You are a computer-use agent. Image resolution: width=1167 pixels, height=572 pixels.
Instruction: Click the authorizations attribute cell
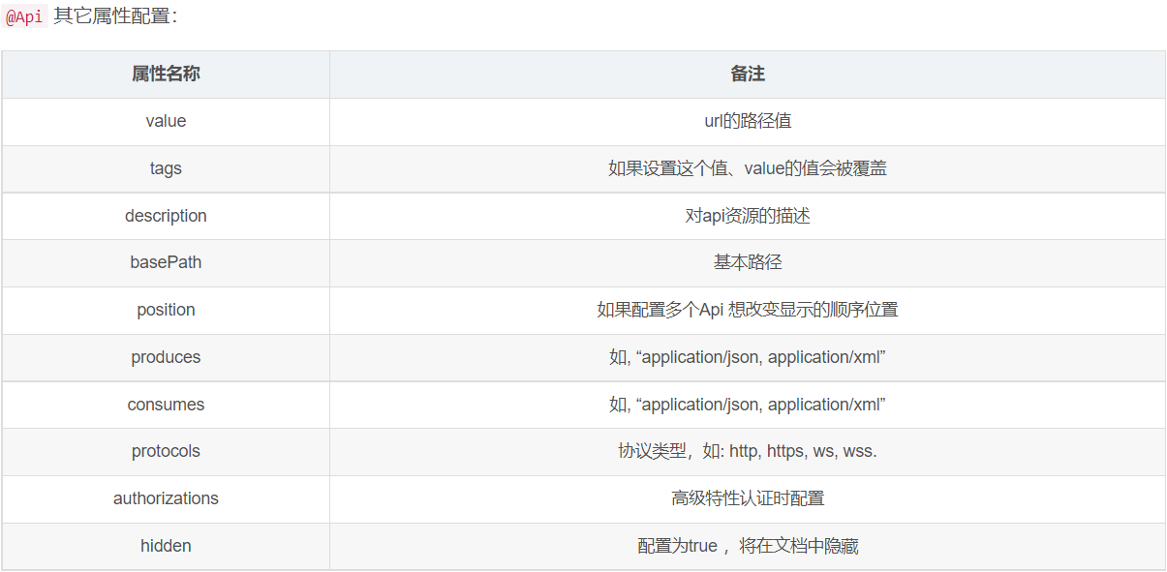(166, 498)
